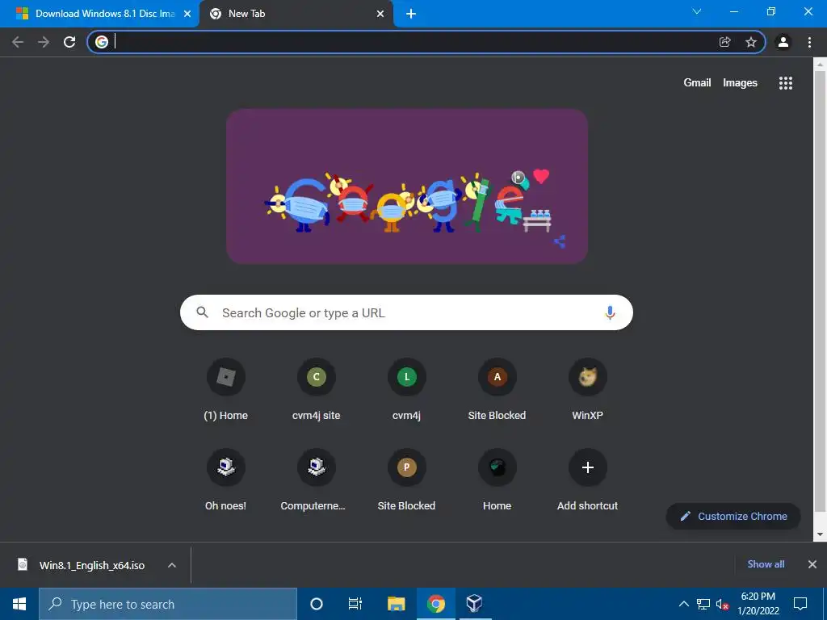Click the forward navigation arrow

44,42
